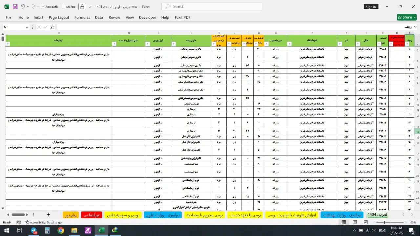Image resolution: width=420 pixels, height=236 pixels.
Task: Open Google Chrome from the taskbar
Action: click(61, 231)
